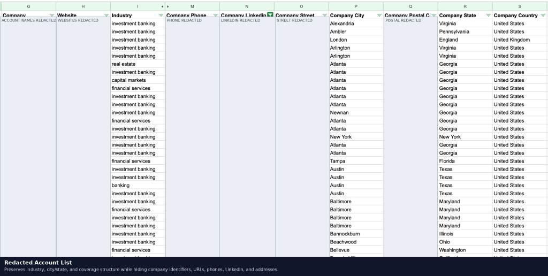Select column H header
Screen dimensions: 548x276
tap(83, 6)
